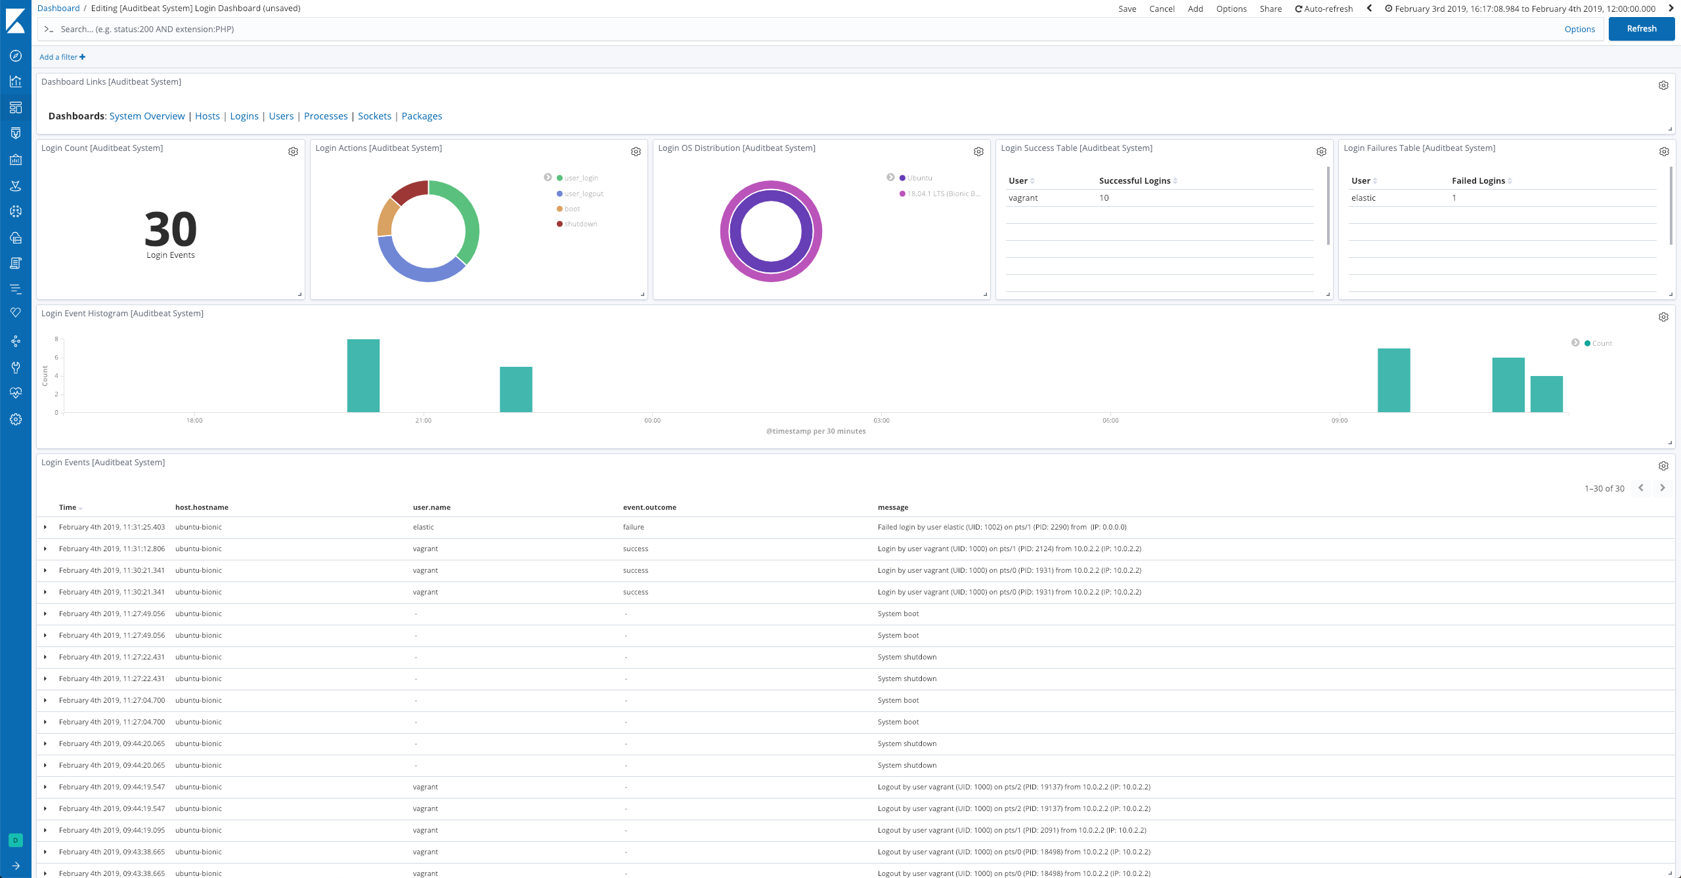This screenshot has width=1681, height=878.
Task: Select the Dashboard icon in the sidebar
Action: pyautogui.click(x=16, y=107)
